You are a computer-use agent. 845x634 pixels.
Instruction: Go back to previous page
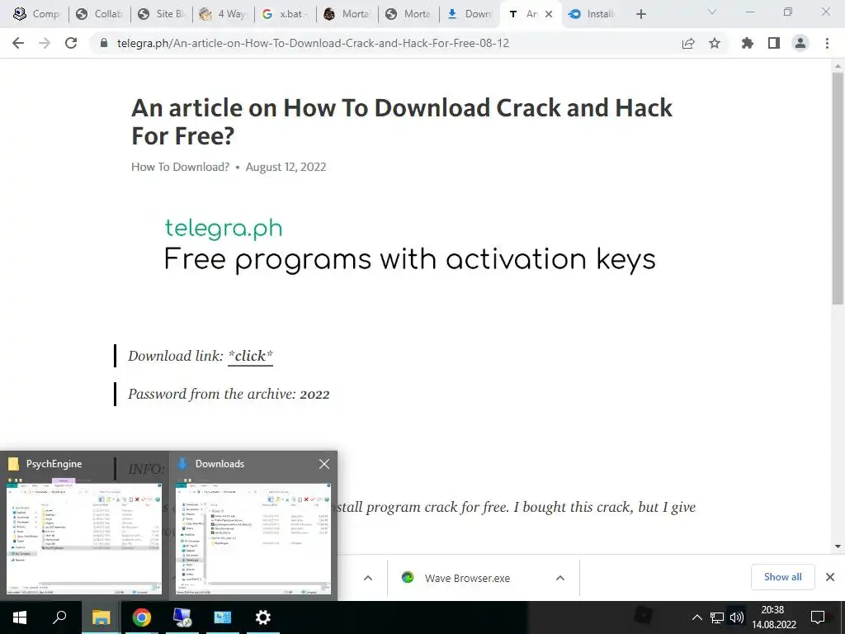point(18,43)
